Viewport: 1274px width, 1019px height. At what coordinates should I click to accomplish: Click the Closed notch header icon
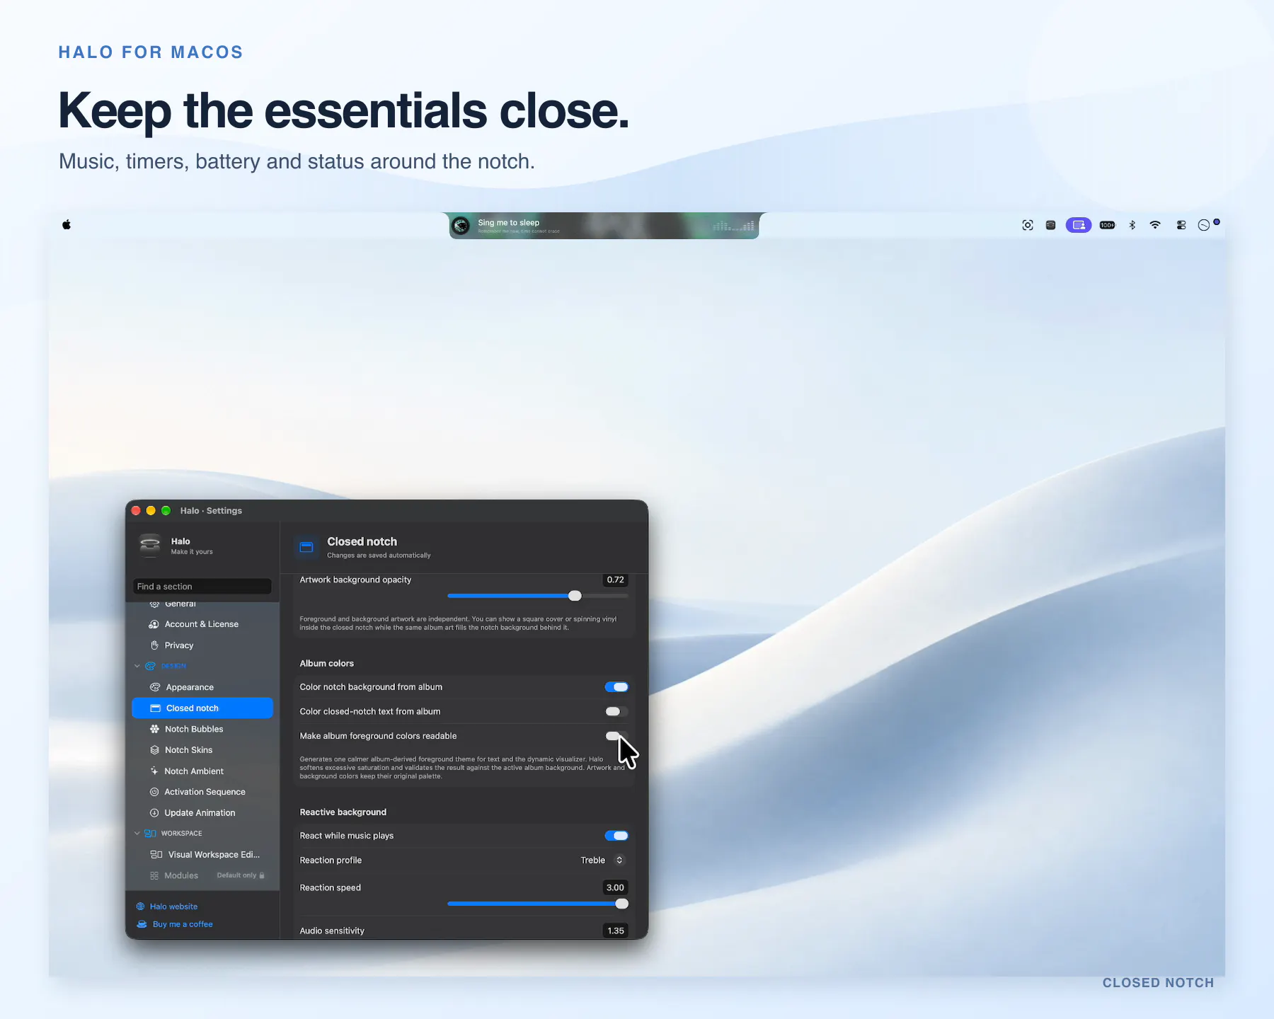click(x=306, y=547)
